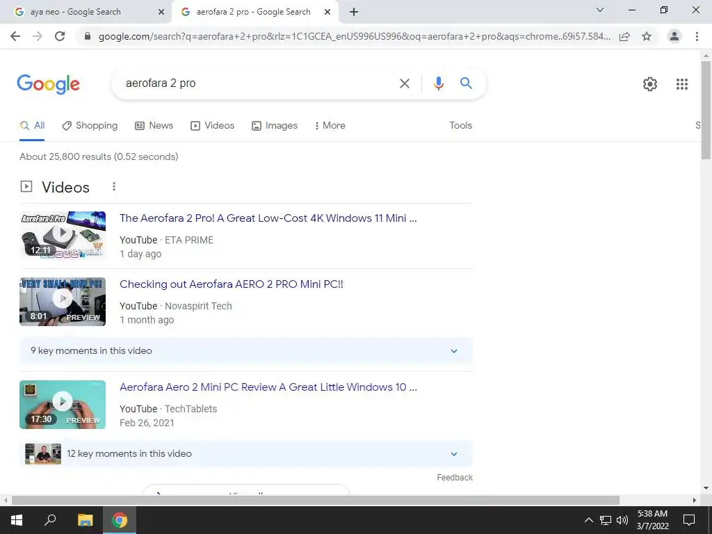Screen dimensions: 712x534
Task: Open the share page icon in address bar
Action: [x=624, y=36]
